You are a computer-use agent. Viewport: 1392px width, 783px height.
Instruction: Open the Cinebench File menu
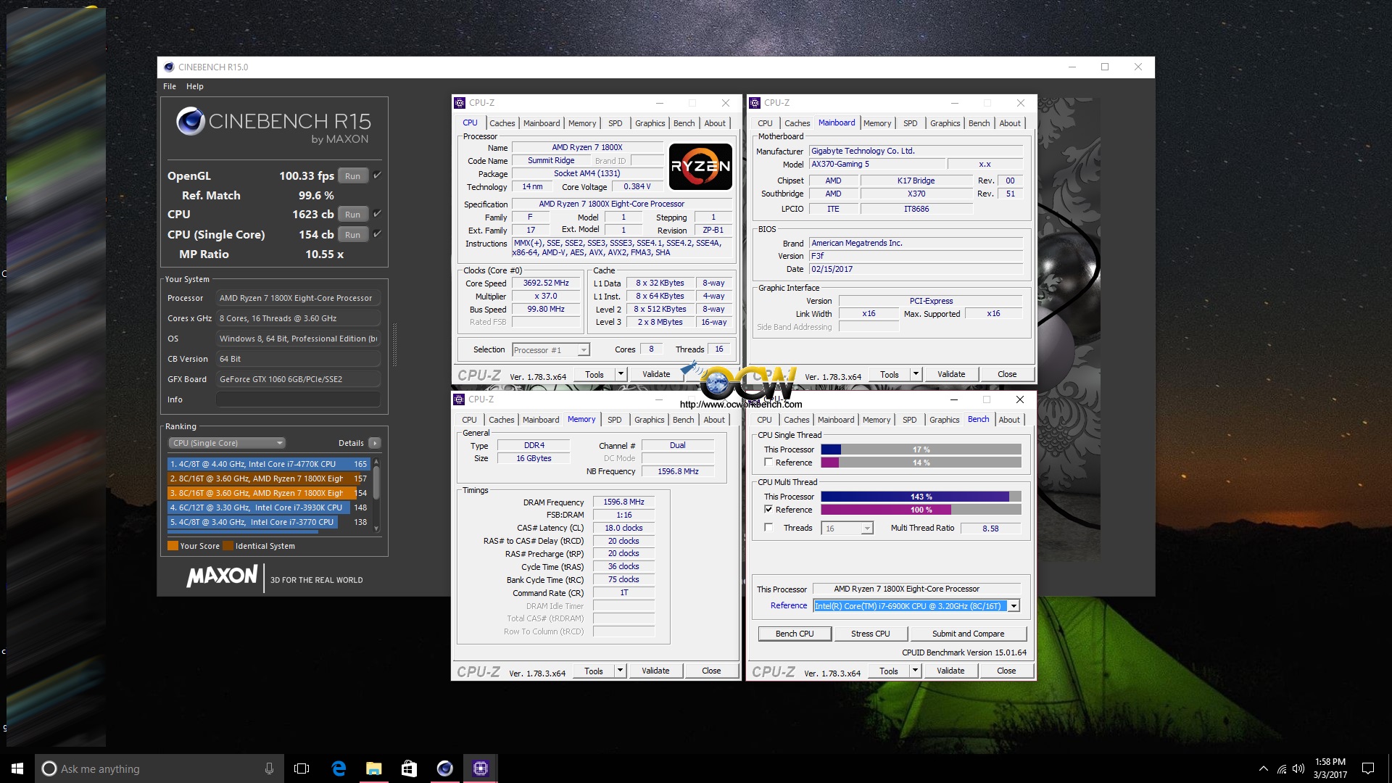pyautogui.click(x=170, y=86)
